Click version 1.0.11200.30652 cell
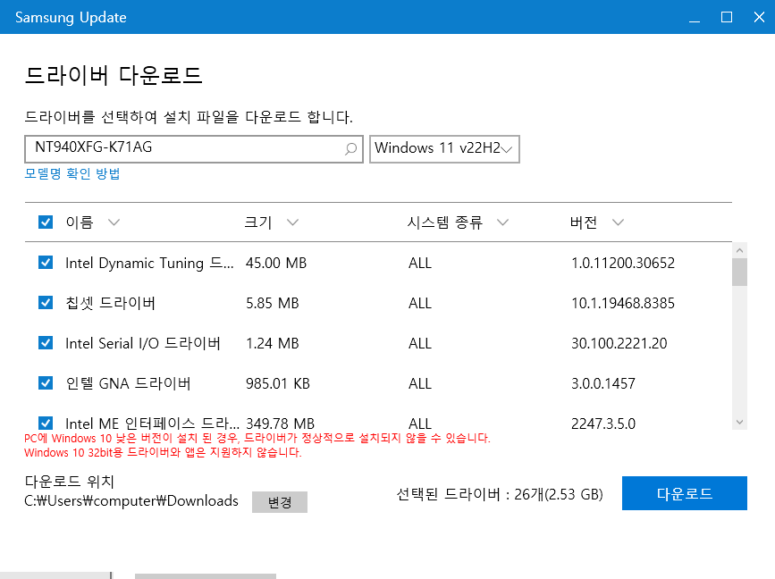Screen dimensions: 775x579 [623, 263]
